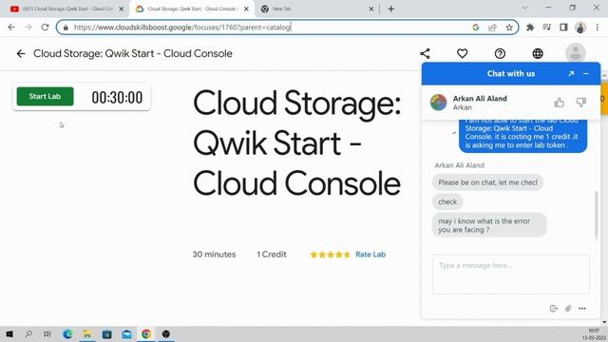This screenshot has width=608, height=342.
Task: Launch Microsoft Edge from the taskbar
Action: pos(67,333)
